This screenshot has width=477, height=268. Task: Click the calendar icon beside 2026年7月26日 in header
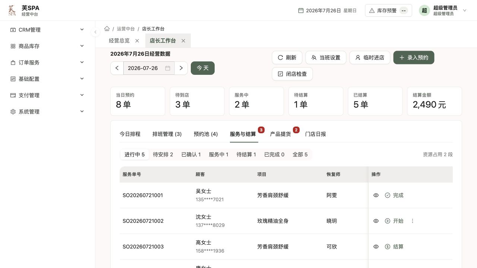[x=301, y=10]
